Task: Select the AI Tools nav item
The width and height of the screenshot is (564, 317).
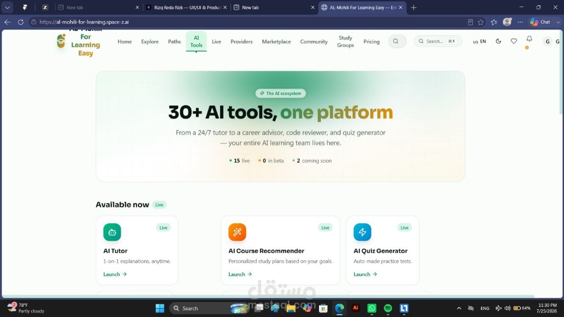Action: 196,41
